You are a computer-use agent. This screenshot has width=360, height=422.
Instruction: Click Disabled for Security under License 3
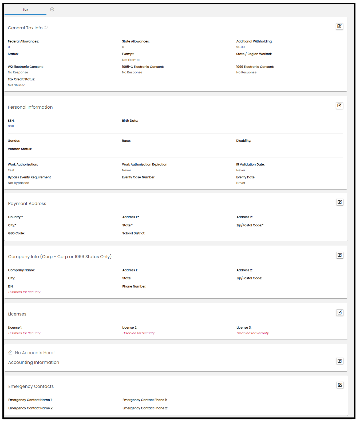click(253, 333)
